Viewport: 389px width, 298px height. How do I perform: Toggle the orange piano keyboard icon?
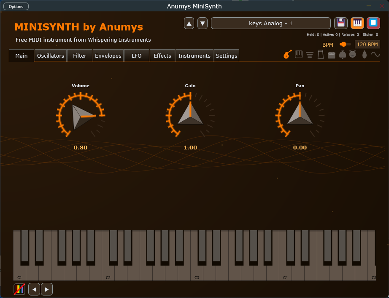click(x=357, y=23)
